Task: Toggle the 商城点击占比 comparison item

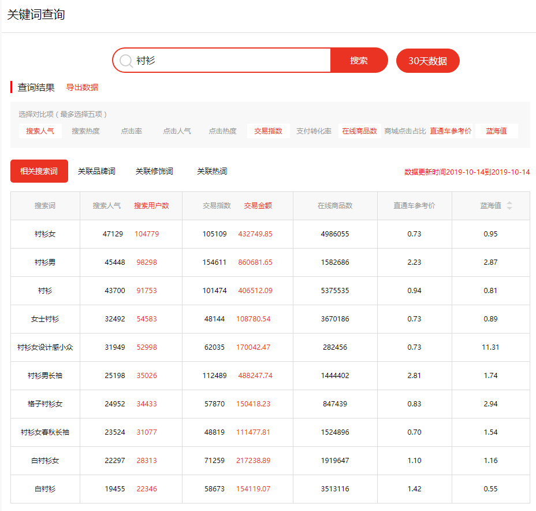Action: 405,131
